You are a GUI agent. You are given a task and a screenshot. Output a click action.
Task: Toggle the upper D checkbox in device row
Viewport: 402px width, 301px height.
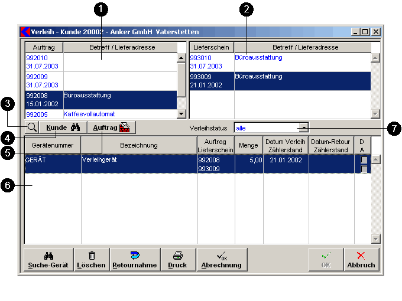tap(364, 160)
